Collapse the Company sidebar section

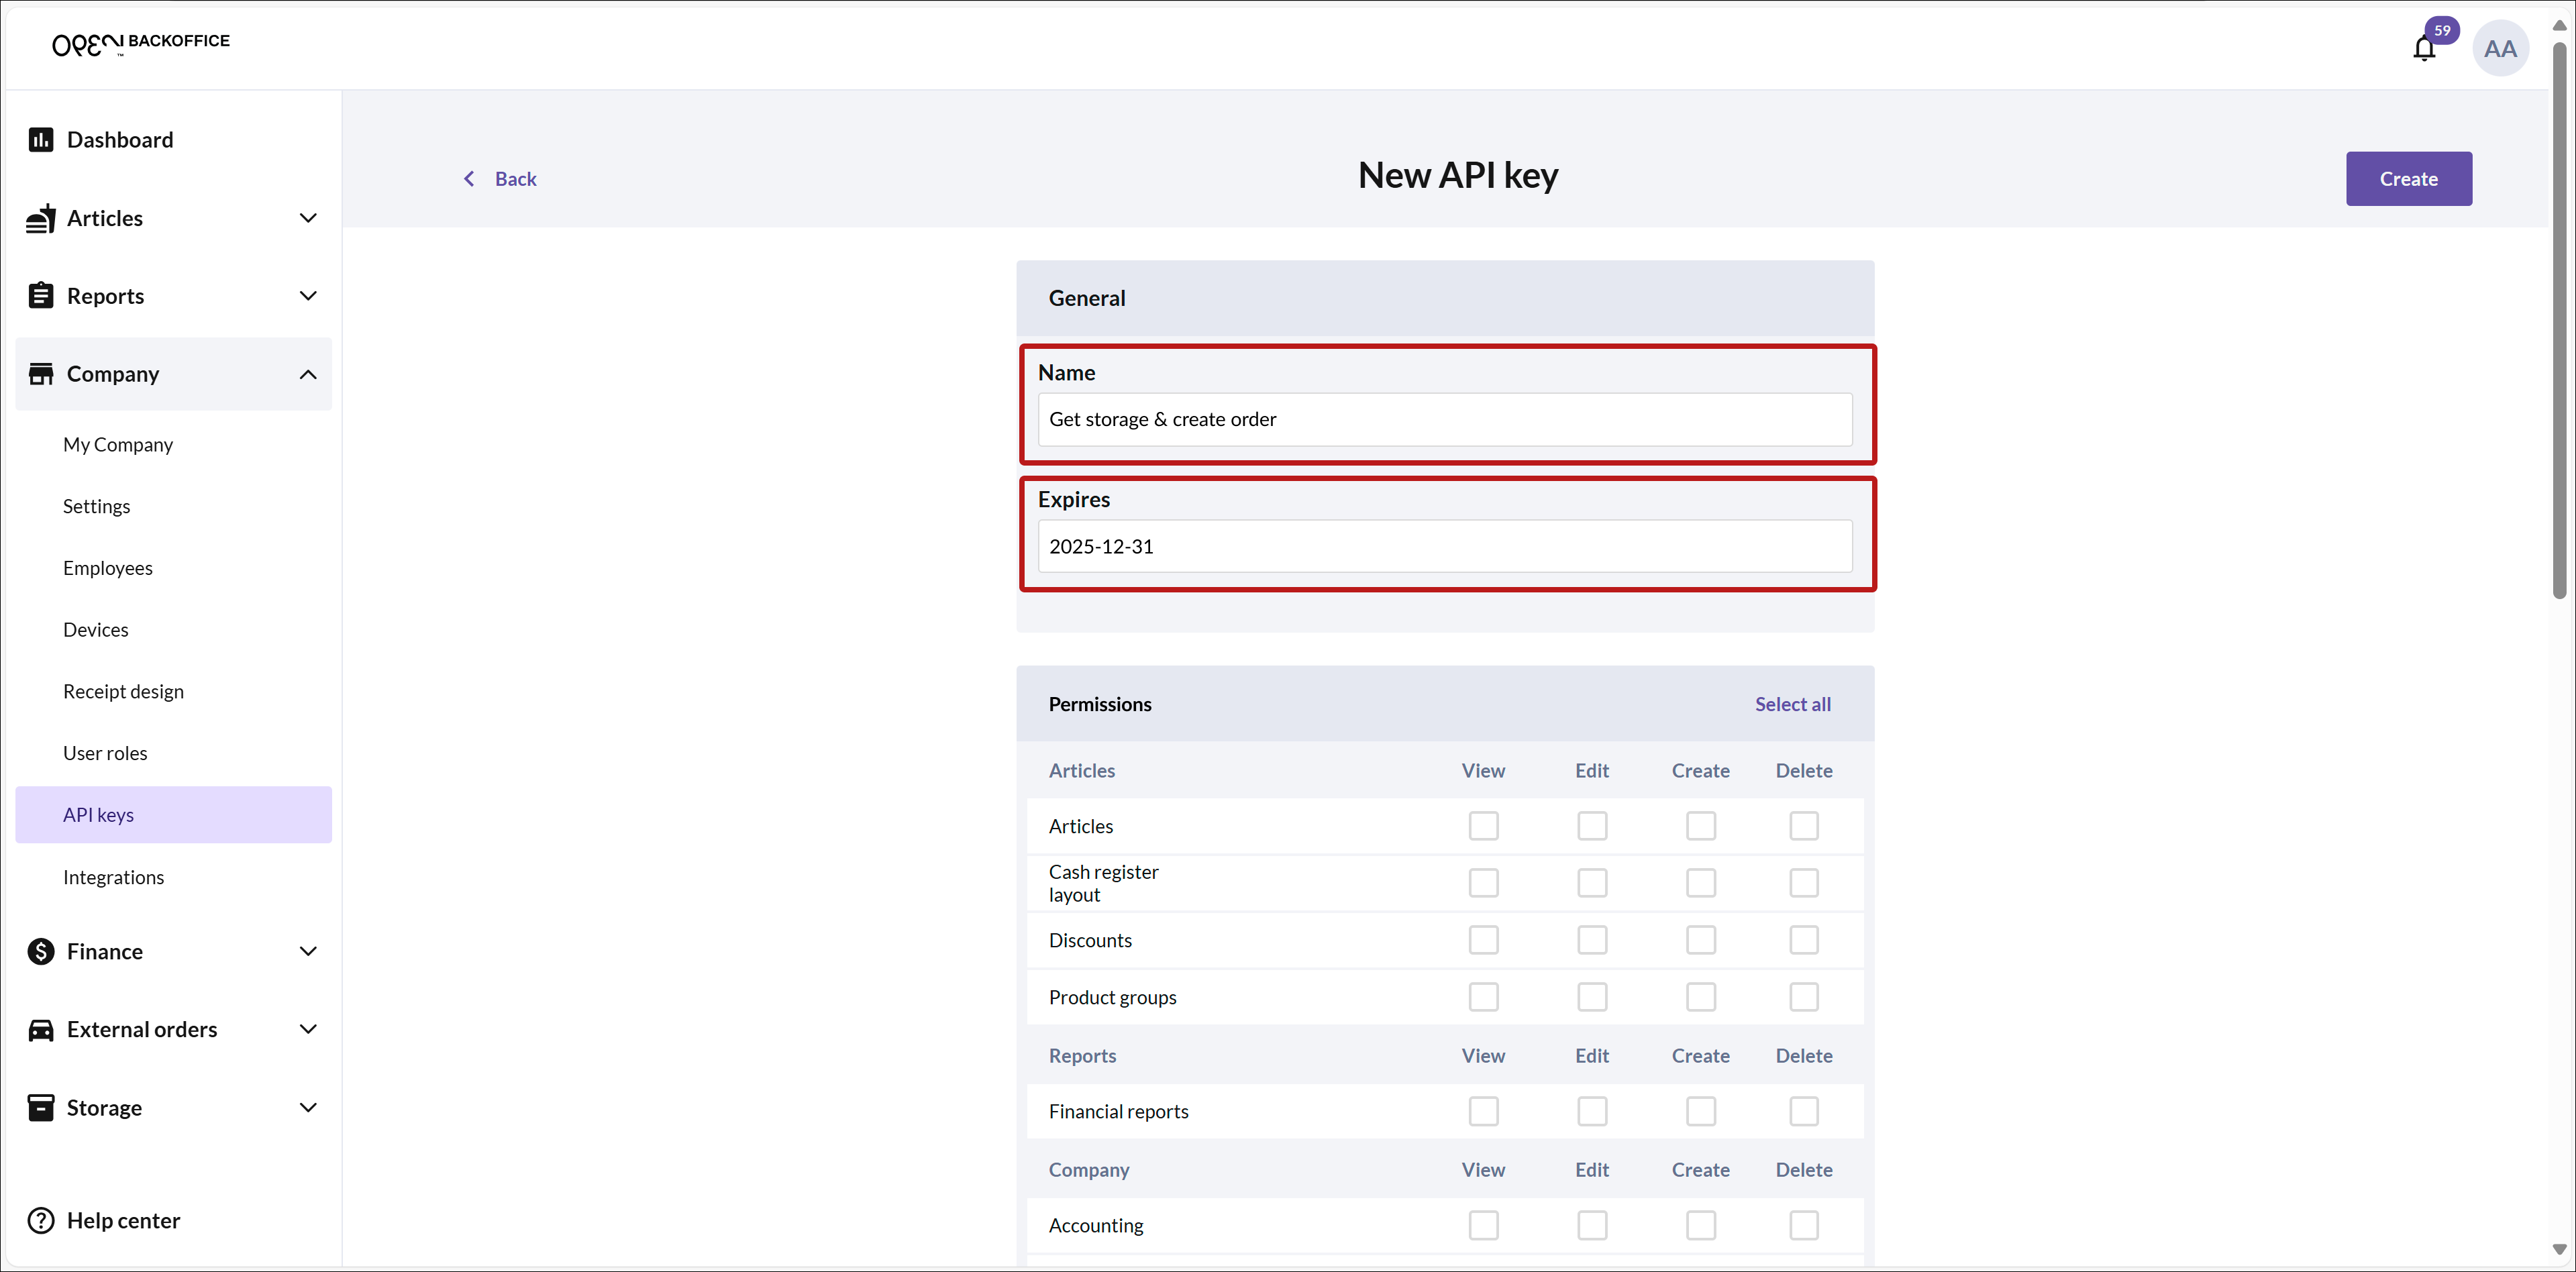click(x=308, y=374)
